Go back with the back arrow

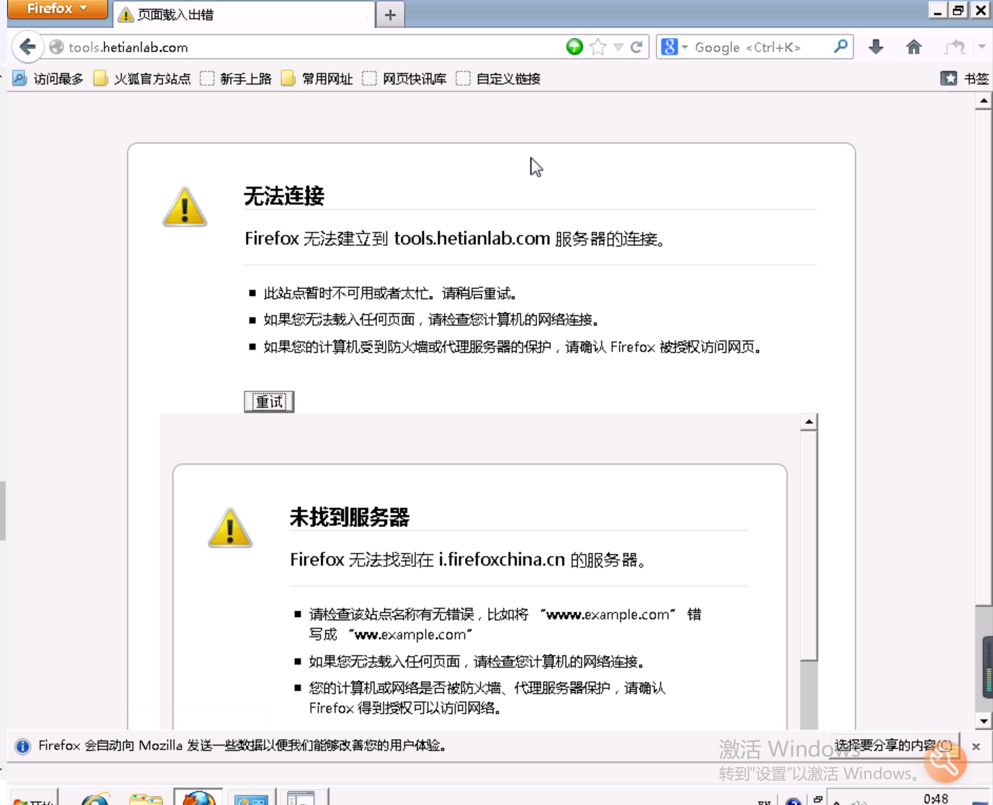click(x=27, y=47)
